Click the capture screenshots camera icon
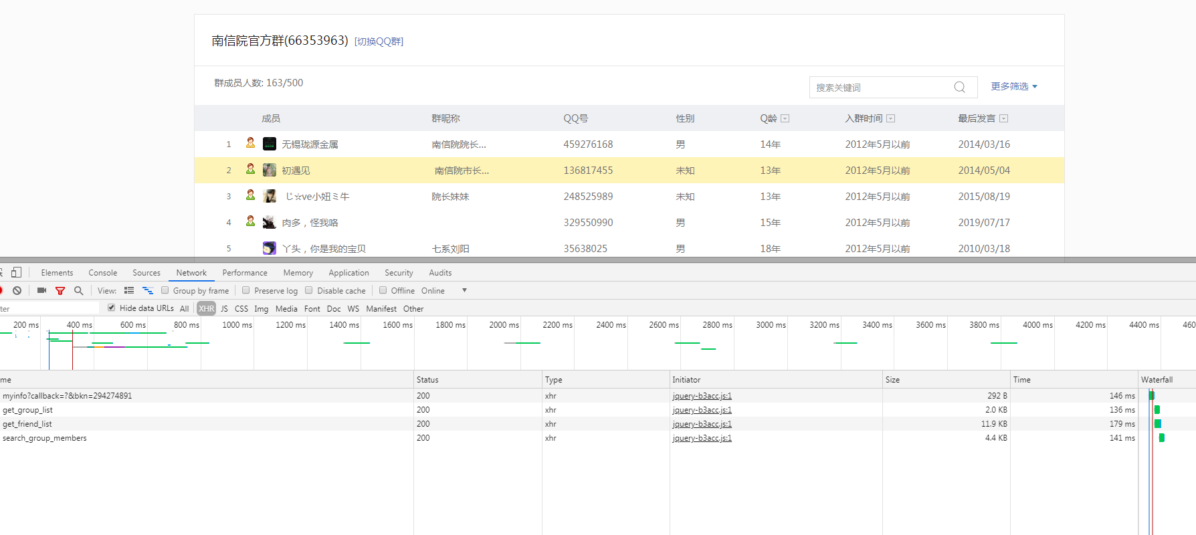1196x535 pixels. 41,290
